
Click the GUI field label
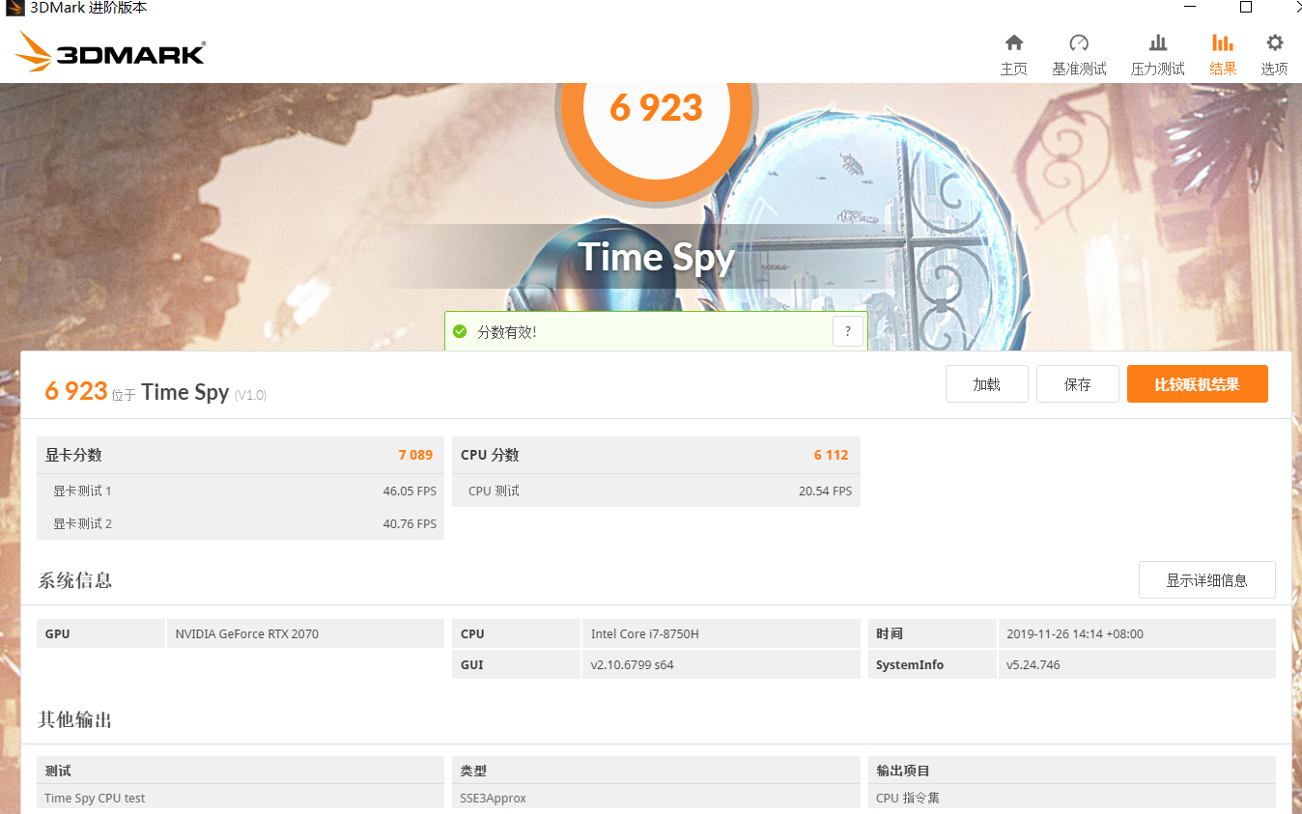coord(472,665)
